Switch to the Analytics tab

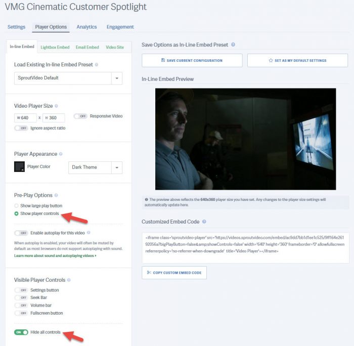click(86, 27)
